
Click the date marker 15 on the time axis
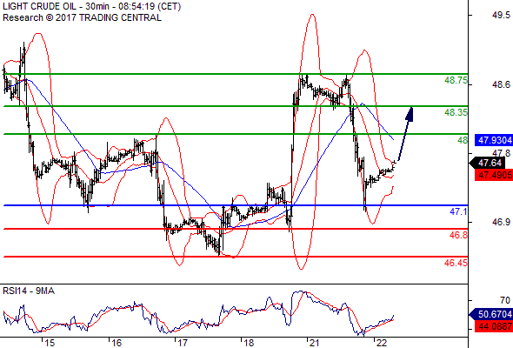tap(50, 343)
